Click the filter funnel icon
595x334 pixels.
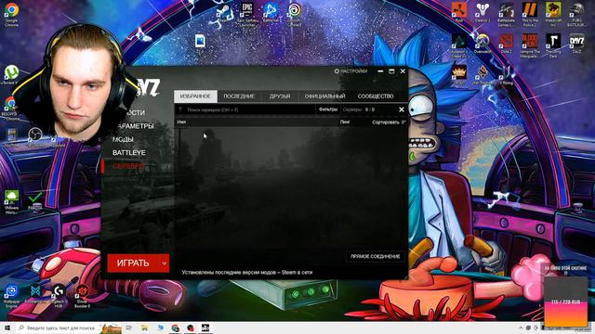coord(180,109)
